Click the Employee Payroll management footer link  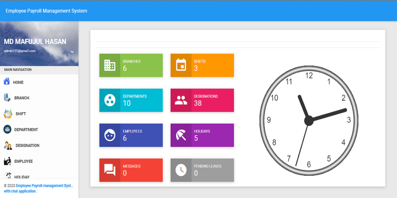(x=44, y=186)
